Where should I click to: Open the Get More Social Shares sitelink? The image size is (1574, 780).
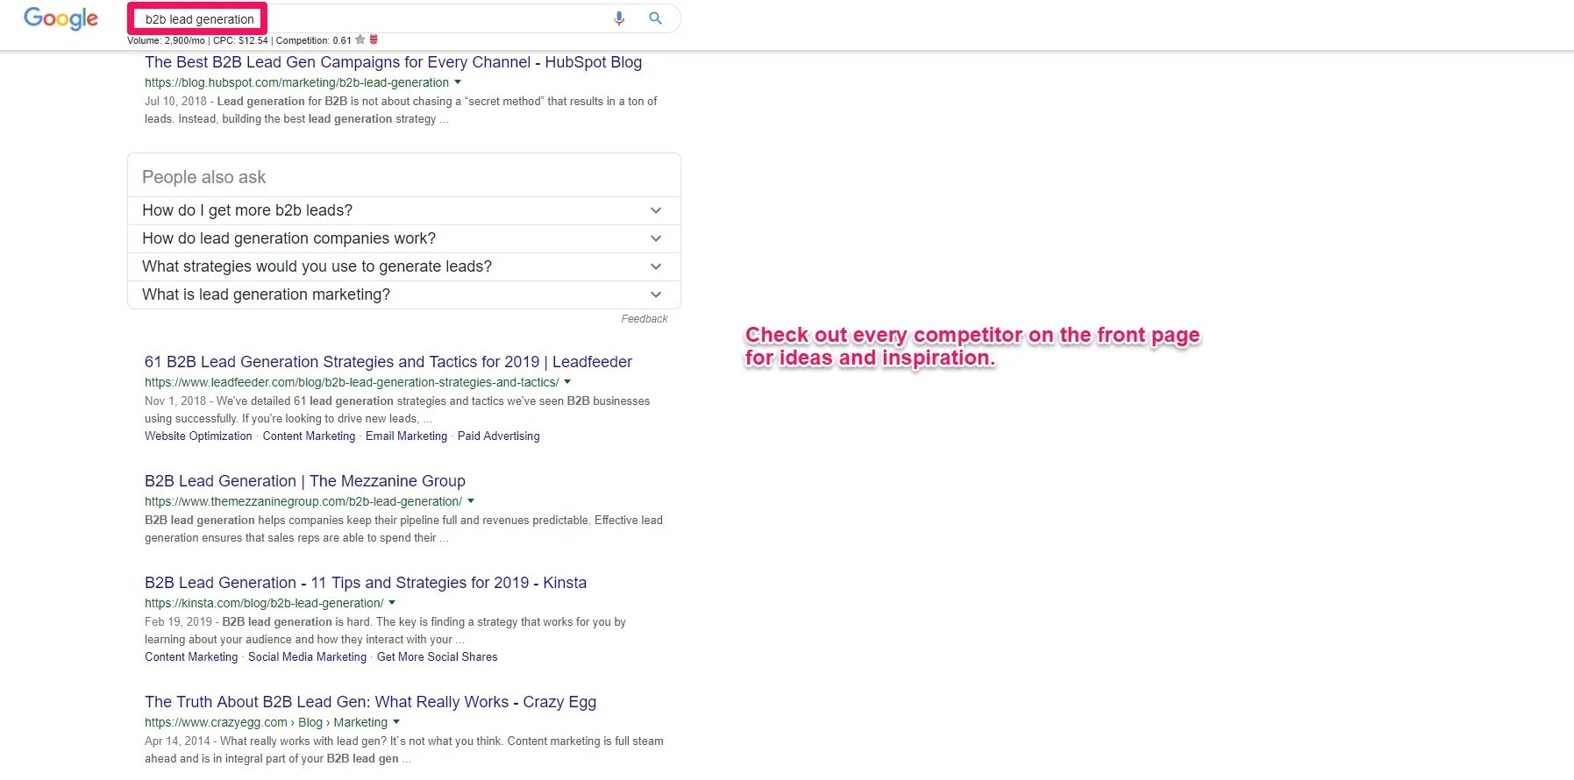click(438, 657)
